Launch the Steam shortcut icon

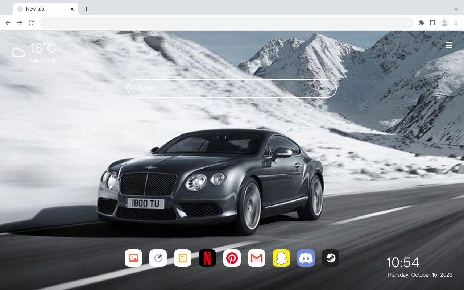pos(331,258)
